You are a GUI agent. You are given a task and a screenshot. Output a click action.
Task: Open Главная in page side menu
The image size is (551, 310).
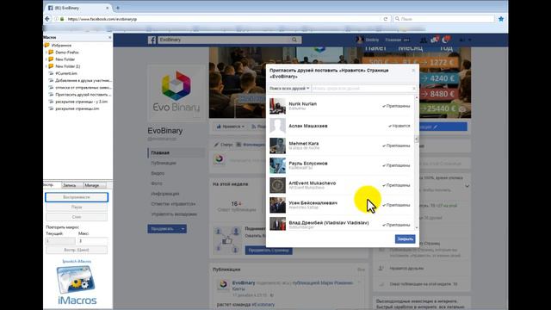click(160, 152)
